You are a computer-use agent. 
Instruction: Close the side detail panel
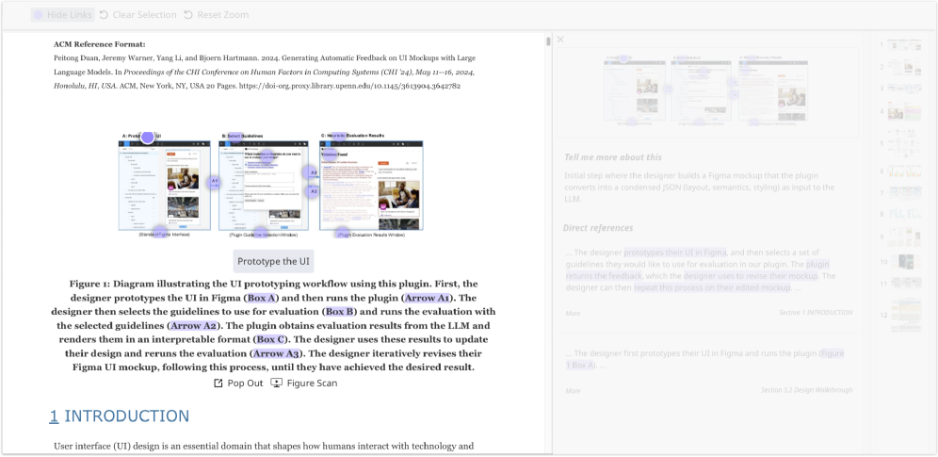(x=560, y=40)
